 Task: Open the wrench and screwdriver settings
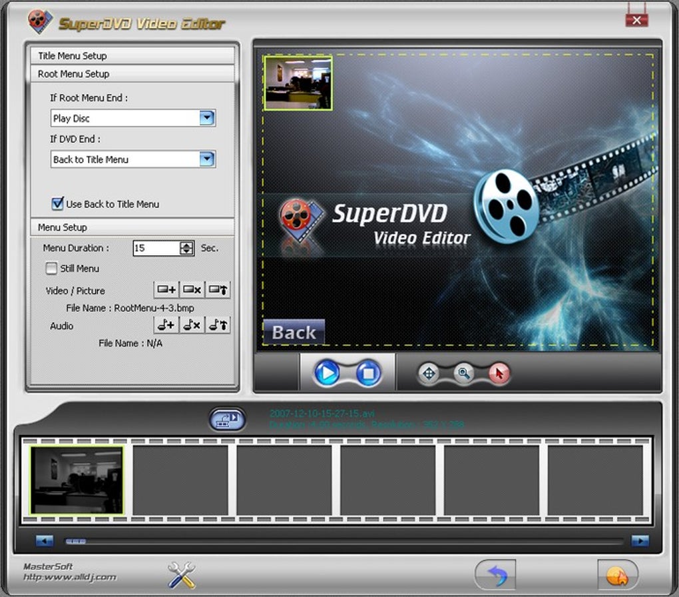(182, 575)
